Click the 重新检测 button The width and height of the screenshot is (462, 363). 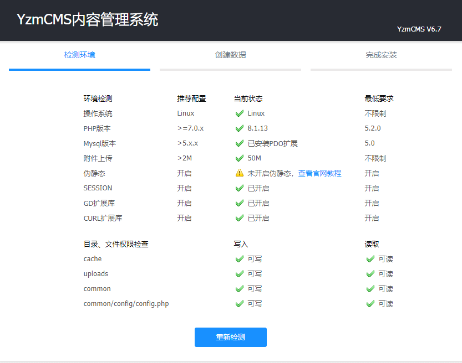[231, 337]
